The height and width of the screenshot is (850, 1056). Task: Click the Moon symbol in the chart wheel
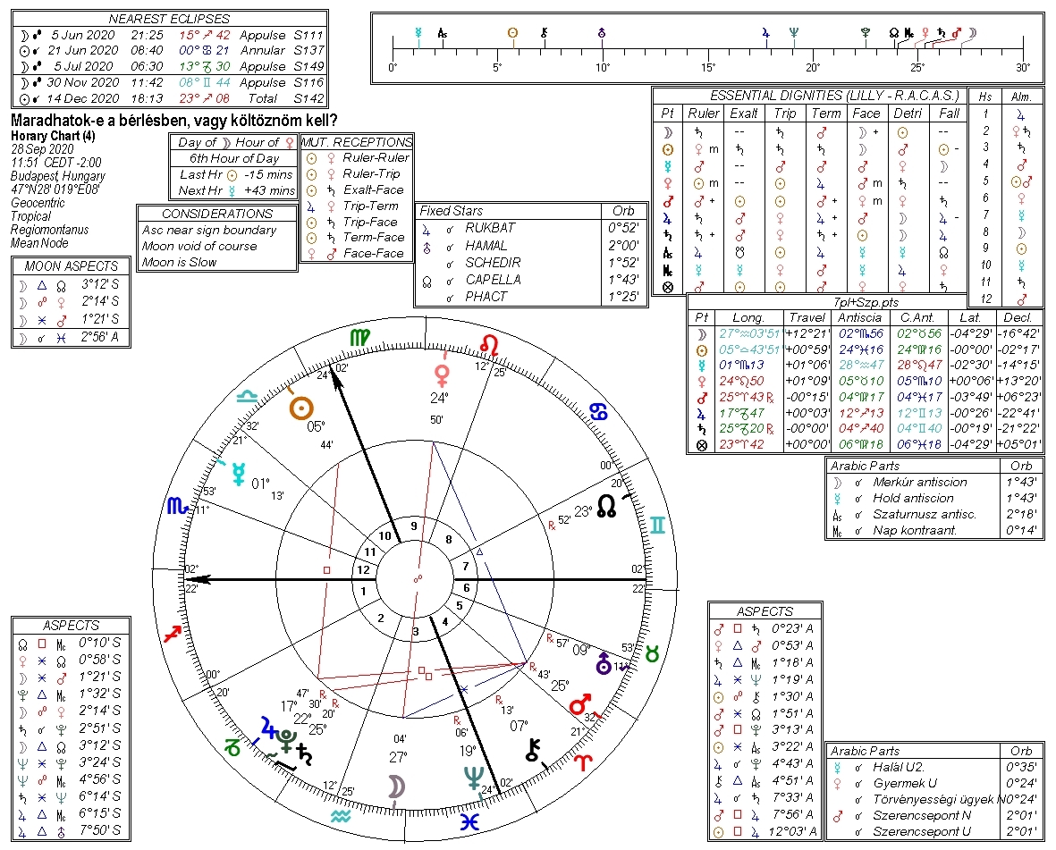pos(396,786)
